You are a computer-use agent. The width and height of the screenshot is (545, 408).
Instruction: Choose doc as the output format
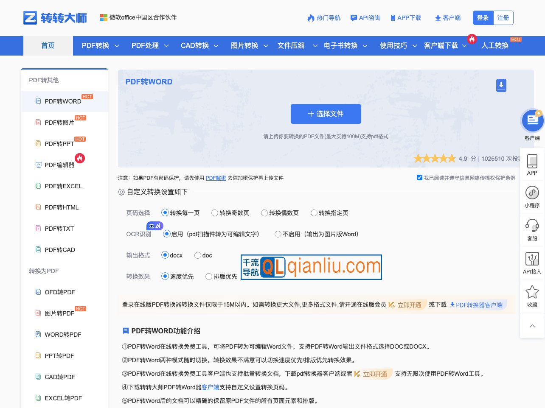click(x=198, y=255)
